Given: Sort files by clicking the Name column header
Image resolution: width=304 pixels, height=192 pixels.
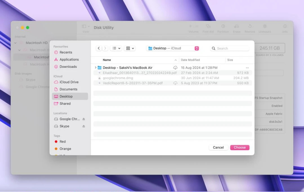Looking at the screenshot, I should (107, 60).
